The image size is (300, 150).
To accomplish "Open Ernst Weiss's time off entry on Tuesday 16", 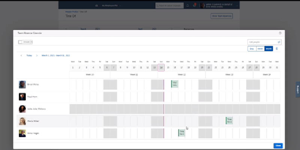I will tap(175, 84).
